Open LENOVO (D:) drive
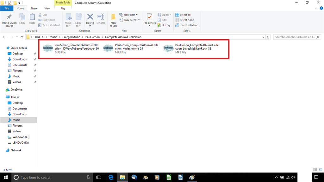Image resolution: width=324 pixels, height=182 pixels. click(x=21, y=143)
